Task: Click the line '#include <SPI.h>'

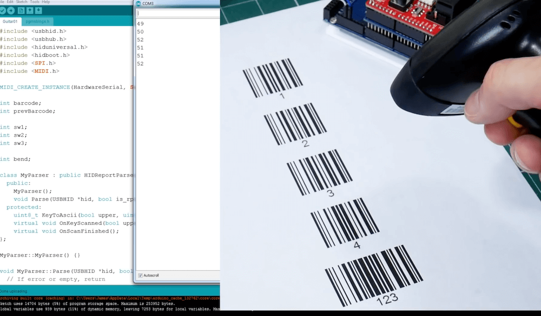Action: click(x=28, y=63)
